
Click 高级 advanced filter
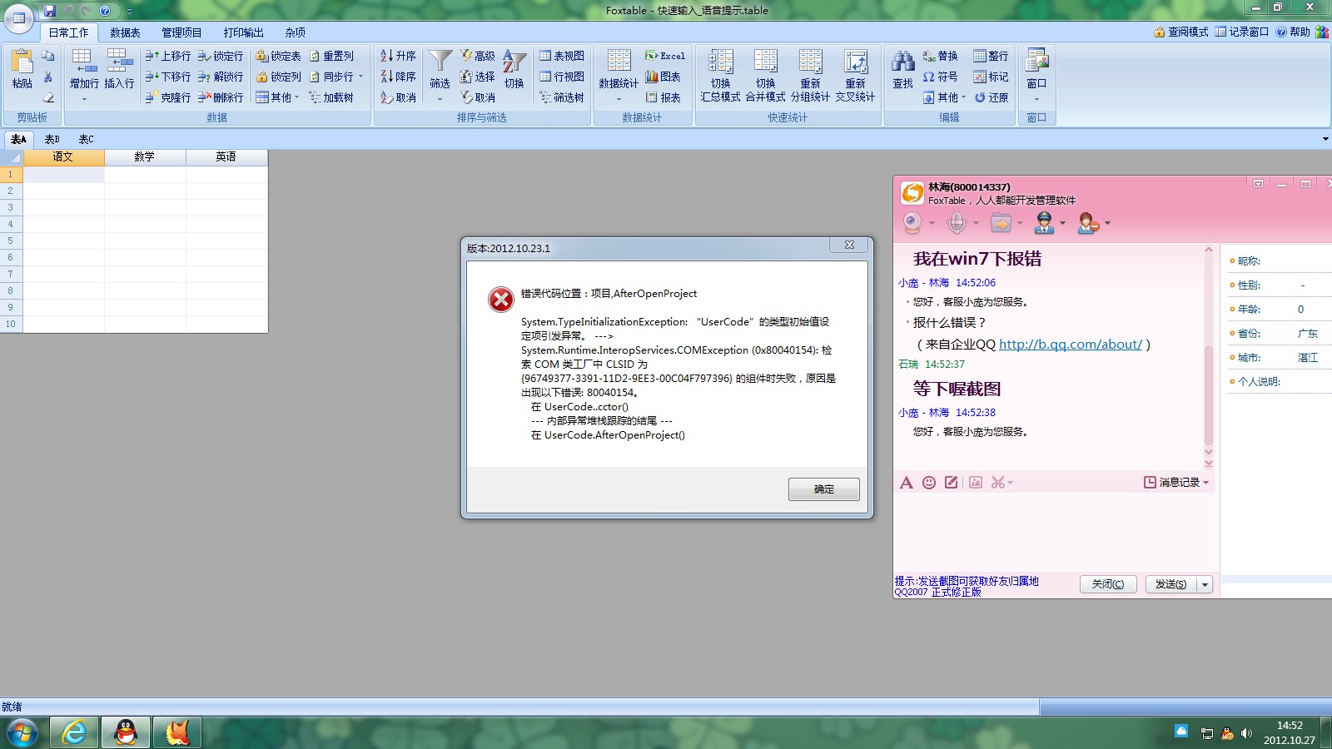(x=478, y=56)
